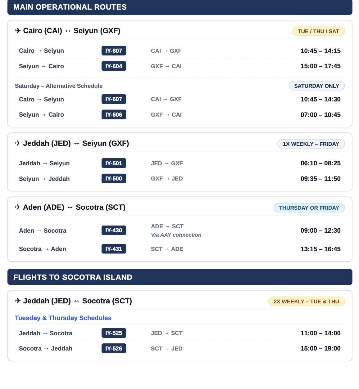Click the IY-501 flight badge
This screenshot has width=359, height=389.
(x=114, y=163)
